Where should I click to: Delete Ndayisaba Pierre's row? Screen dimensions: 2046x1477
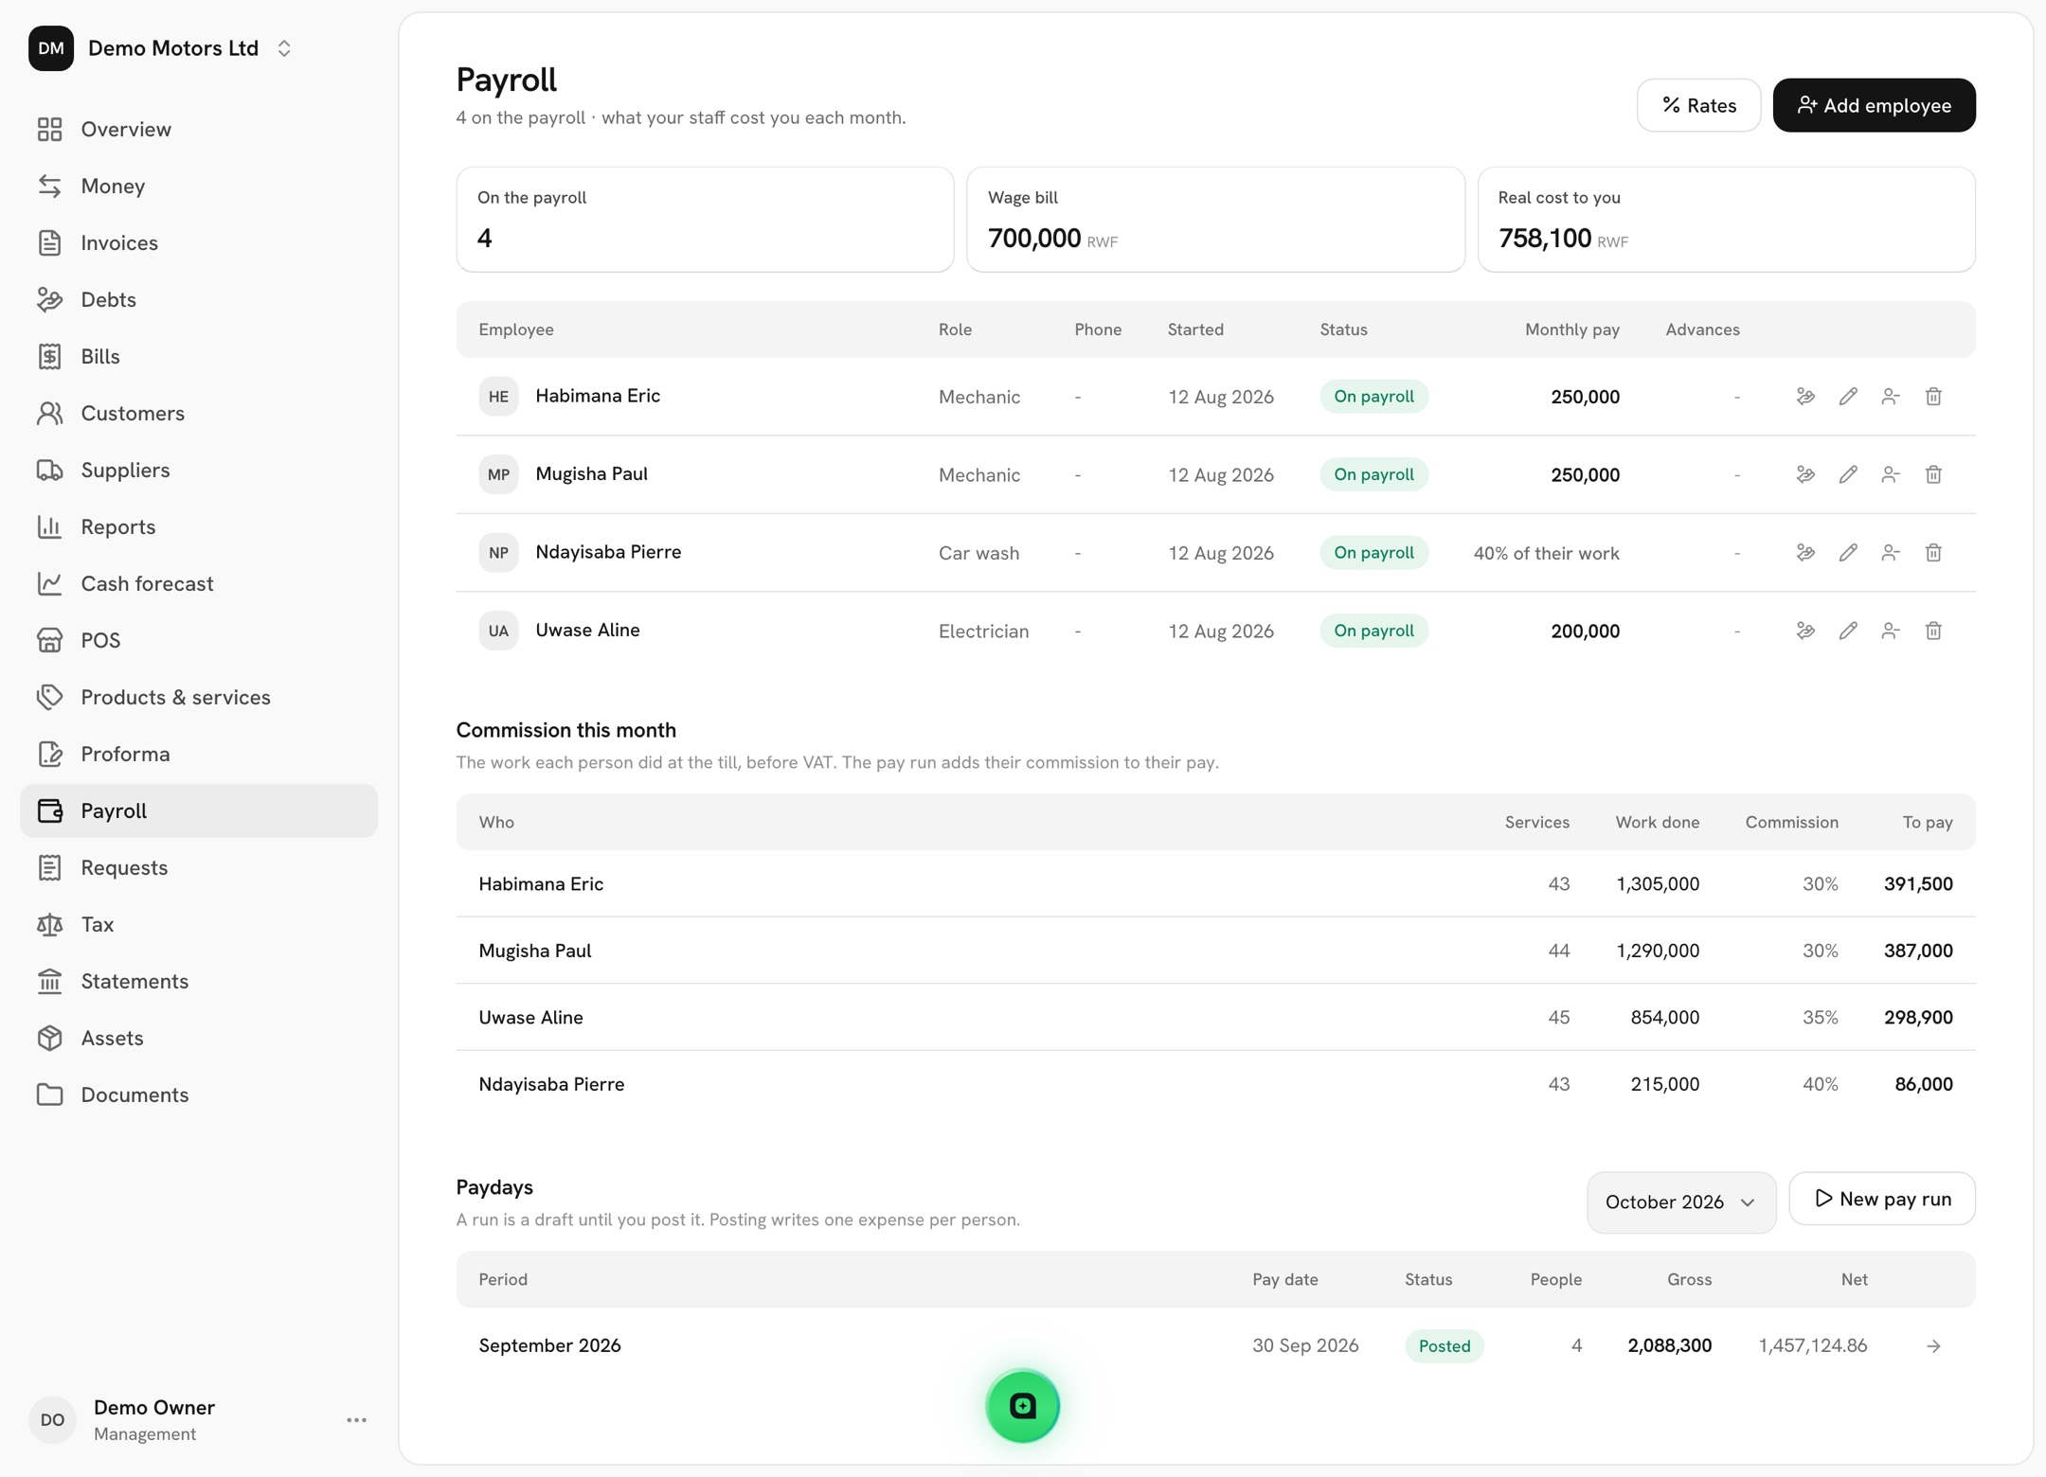[1933, 553]
